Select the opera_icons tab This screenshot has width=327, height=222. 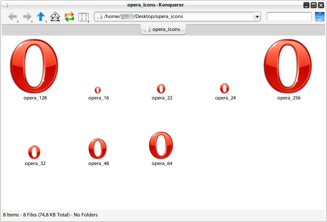point(163,29)
